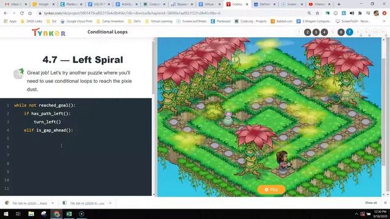
Task: Click the speaker extension icon in toolbar
Action: [x=352, y=13]
